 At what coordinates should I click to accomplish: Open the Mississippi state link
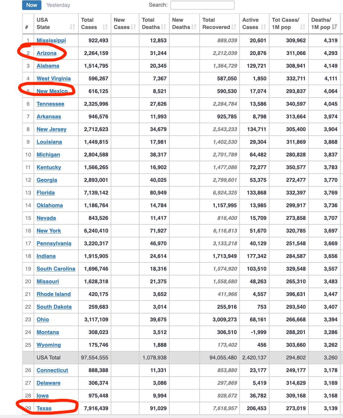[51, 40]
